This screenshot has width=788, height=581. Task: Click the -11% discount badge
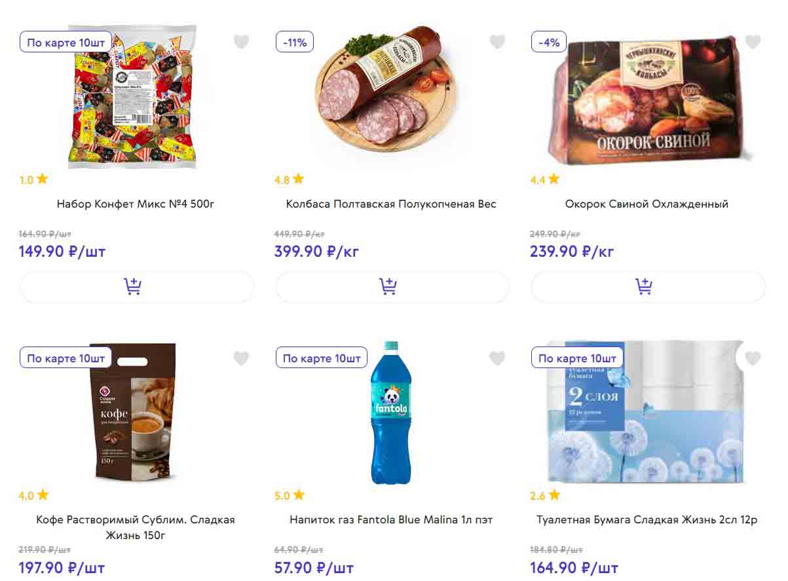click(294, 43)
